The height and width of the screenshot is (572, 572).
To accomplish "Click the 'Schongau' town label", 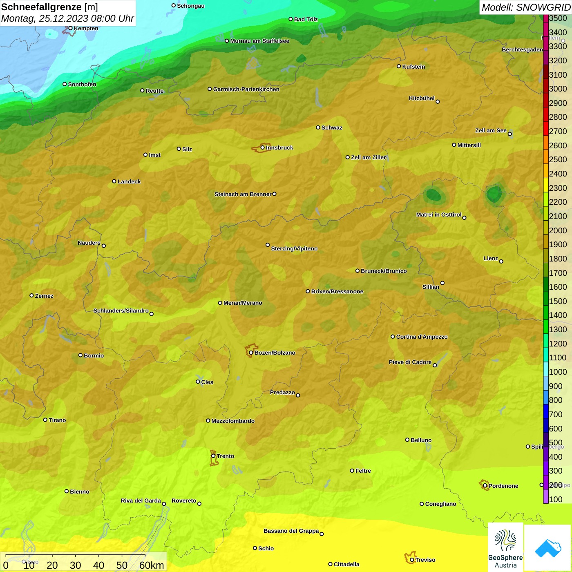I will 191,6.
